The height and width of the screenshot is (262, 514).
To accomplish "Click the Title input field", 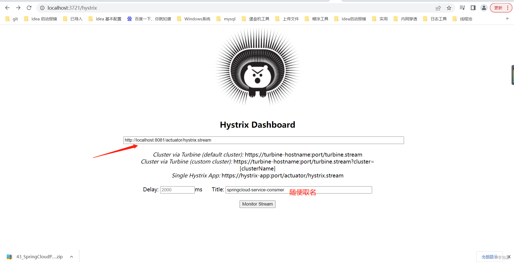I will click(299, 190).
